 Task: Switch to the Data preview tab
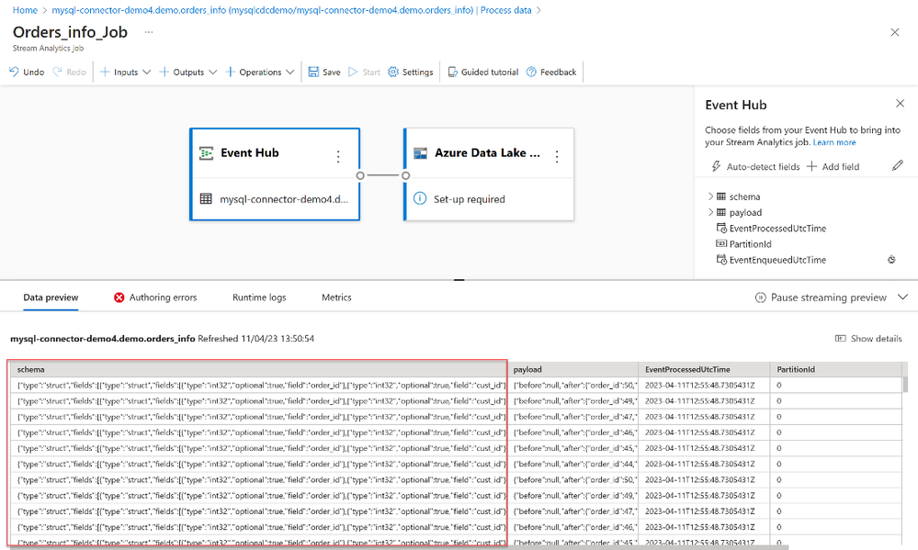51,297
